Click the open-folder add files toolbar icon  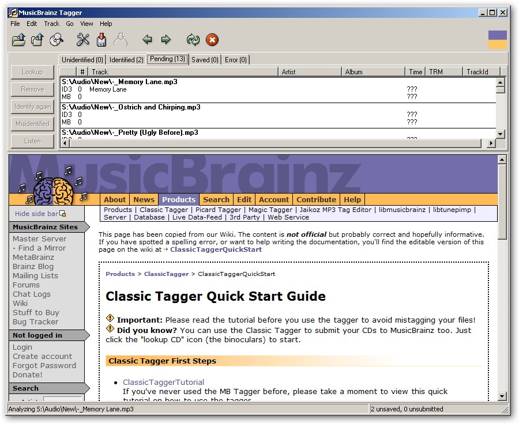[x=19, y=40]
